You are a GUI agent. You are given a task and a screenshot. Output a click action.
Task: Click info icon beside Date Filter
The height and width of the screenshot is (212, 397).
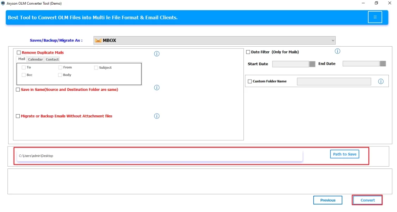(x=337, y=51)
